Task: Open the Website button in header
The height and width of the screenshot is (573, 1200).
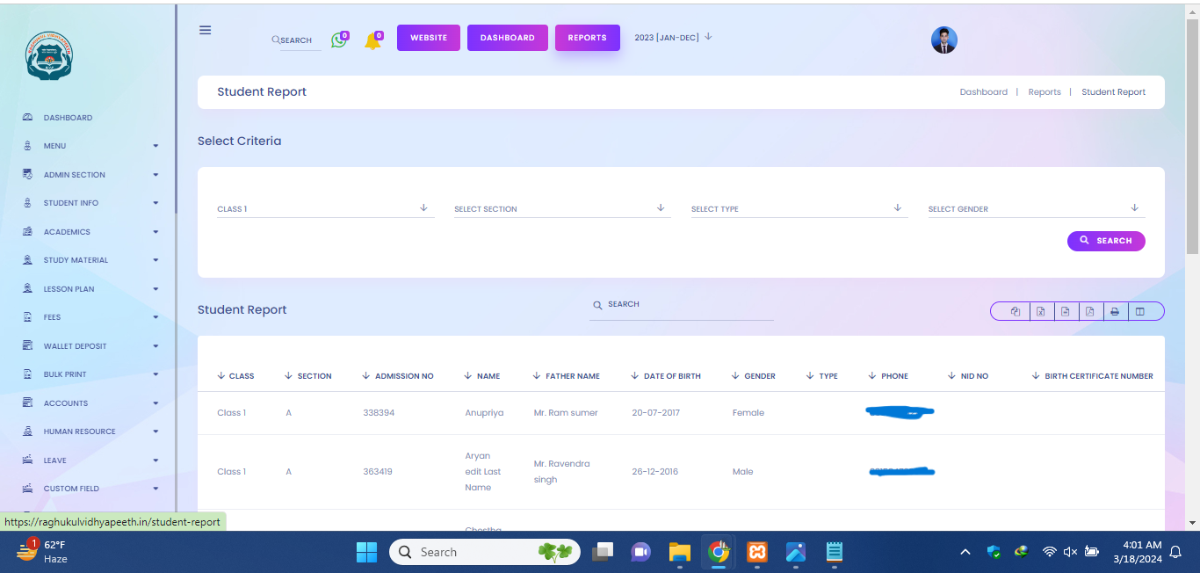Action: 429,38
